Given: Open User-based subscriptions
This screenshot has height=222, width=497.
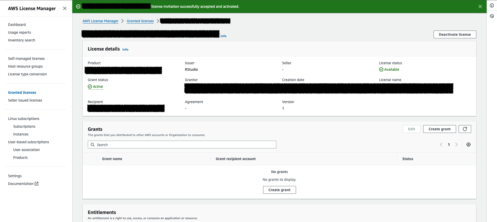Looking at the screenshot, I should [28, 142].
